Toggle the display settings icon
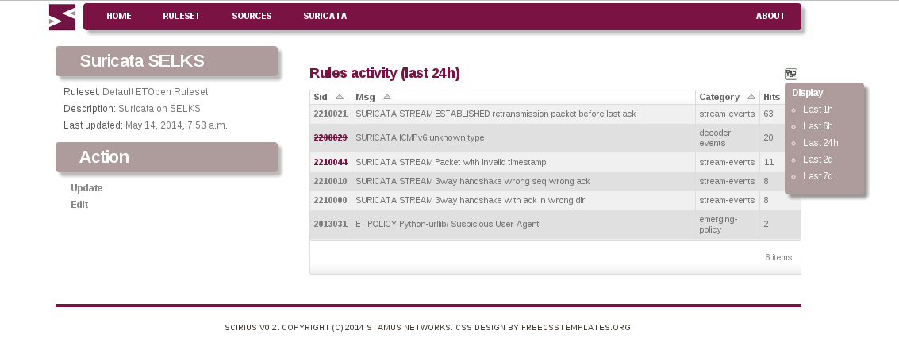This screenshot has height=358, width=899. click(x=790, y=74)
